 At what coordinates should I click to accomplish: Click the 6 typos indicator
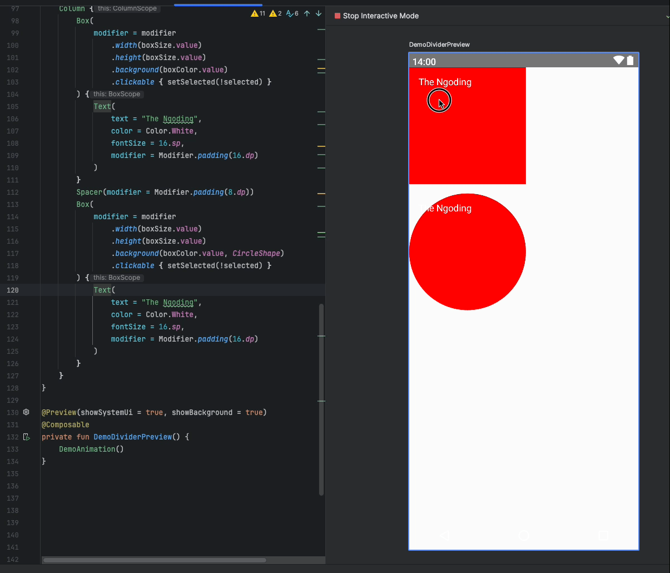tap(292, 13)
